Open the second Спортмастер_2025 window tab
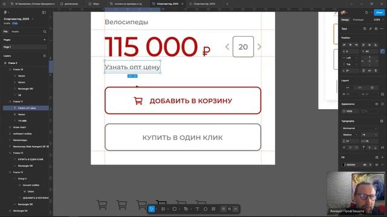The image size is (387, 217). [x=204, y=4]
